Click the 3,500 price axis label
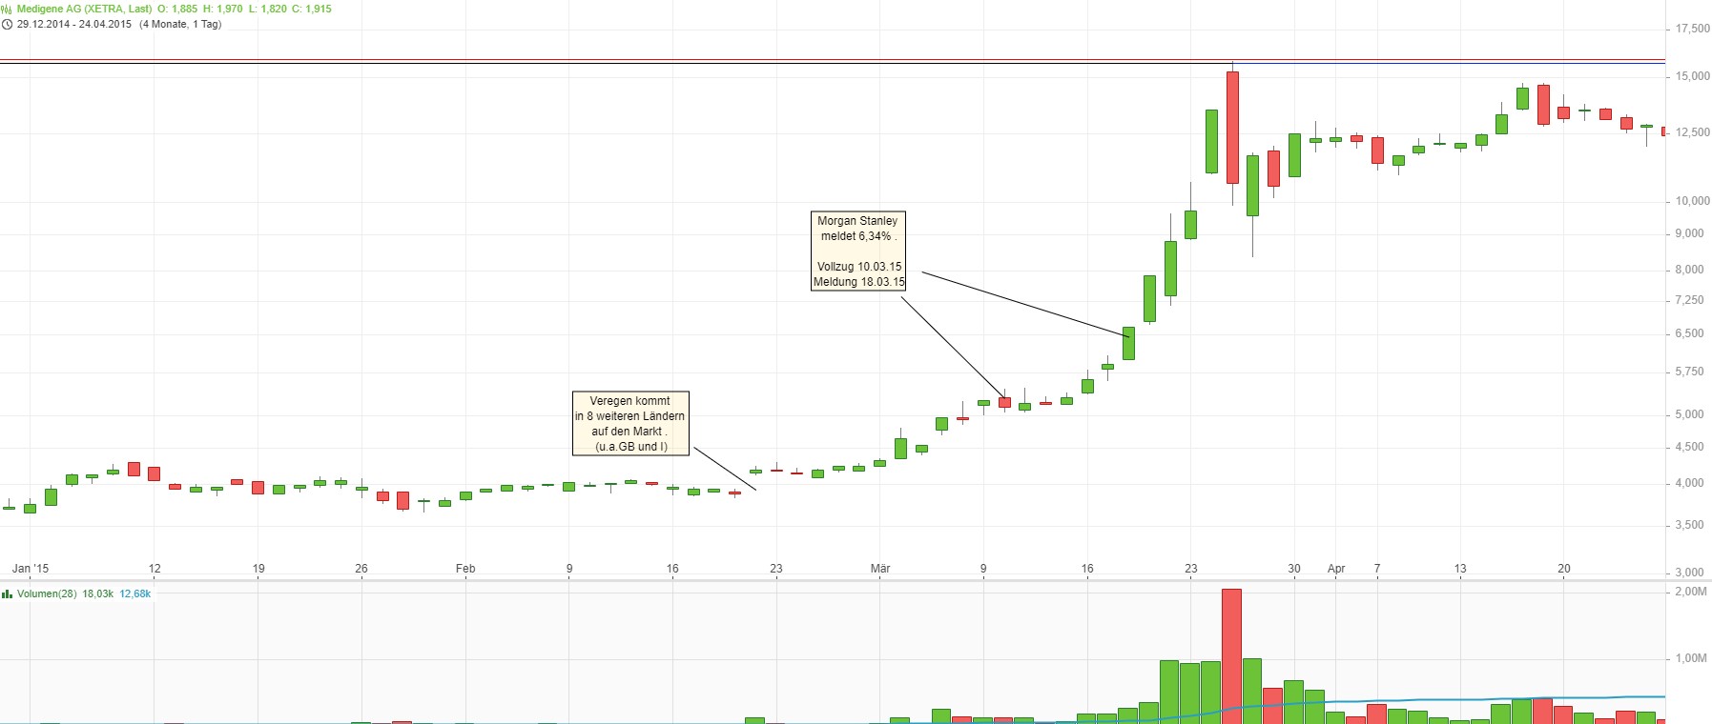1712x724 pixels. click(x=1690, y=525)
